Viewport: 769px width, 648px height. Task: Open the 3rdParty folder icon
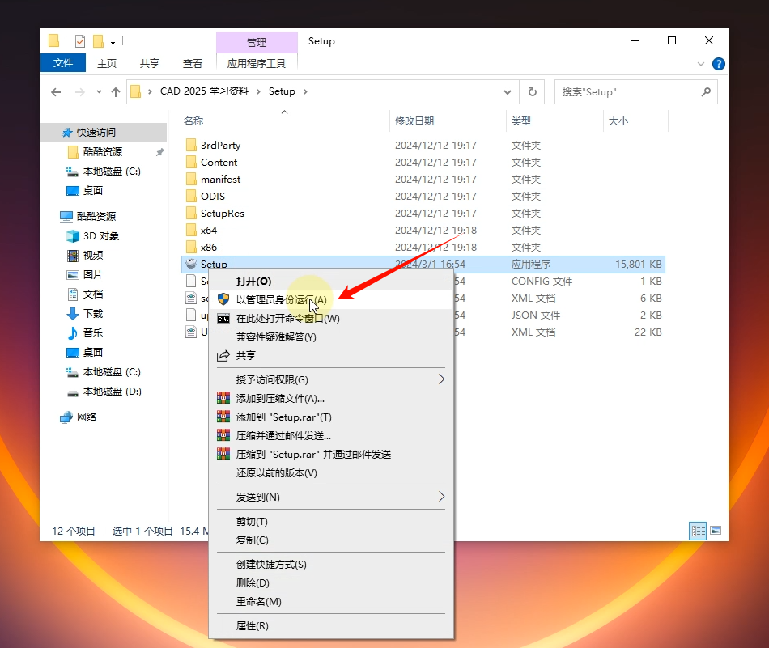click(191, 146)
